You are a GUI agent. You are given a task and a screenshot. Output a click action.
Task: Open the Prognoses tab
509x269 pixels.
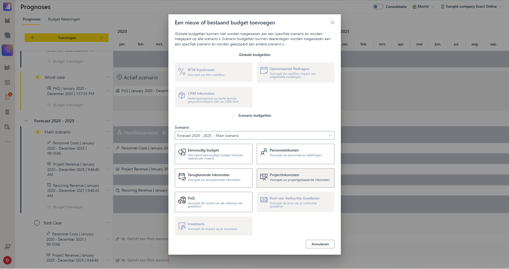click(32, 19)
